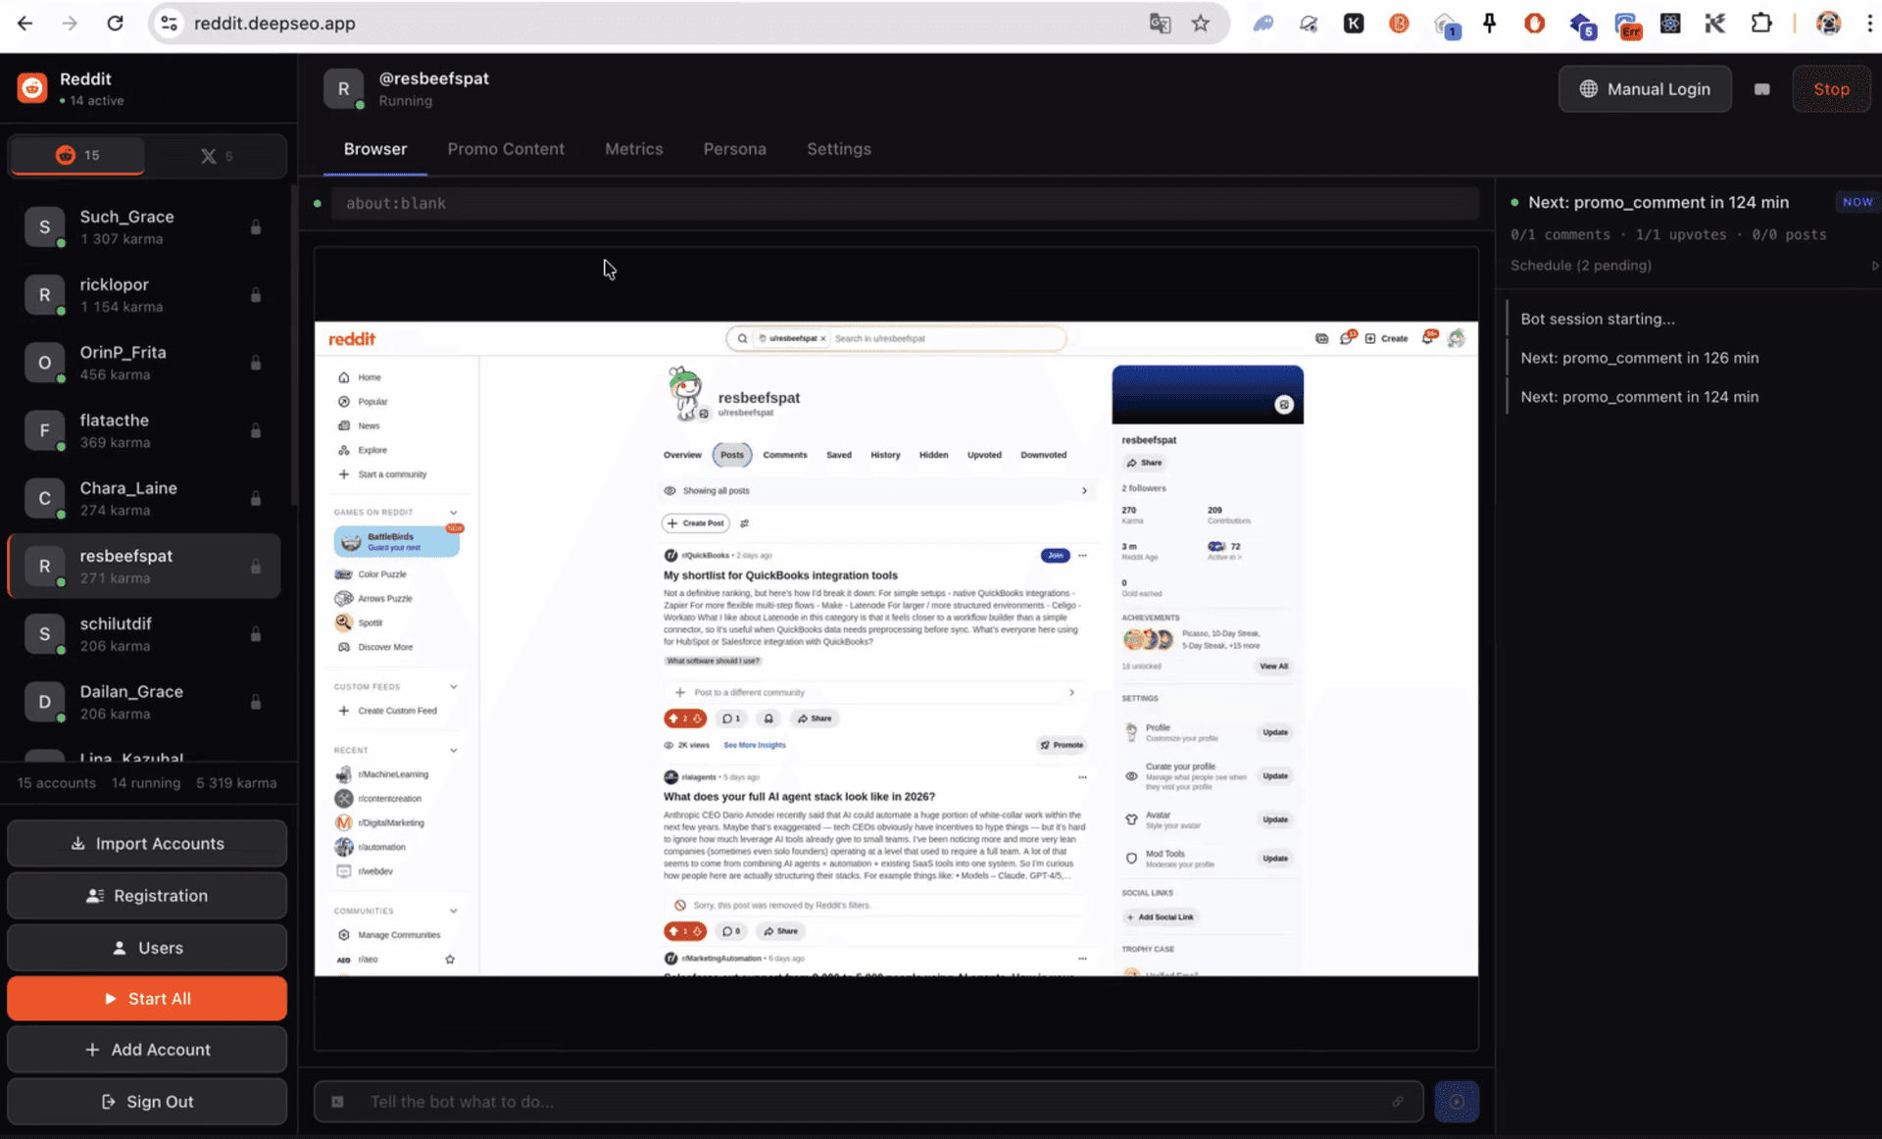Click the globe icon inside Manual Login
Viewport: 1882px width, 1139px height.
tap(1588, 88)
